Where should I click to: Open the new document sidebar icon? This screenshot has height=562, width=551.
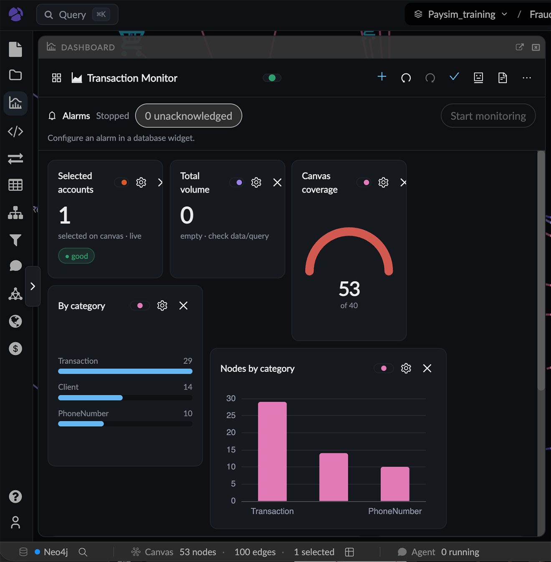pyautogui.click(x=15, y=49)
